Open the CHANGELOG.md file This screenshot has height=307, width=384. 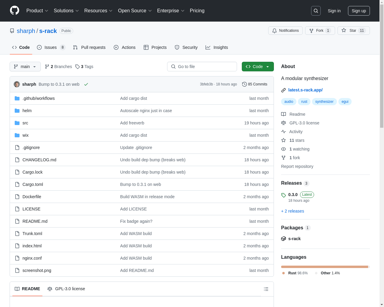[x=39, y=160]
